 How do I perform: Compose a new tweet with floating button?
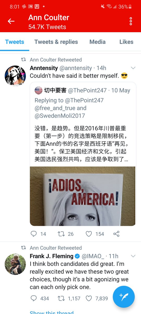tap(124, 296)
